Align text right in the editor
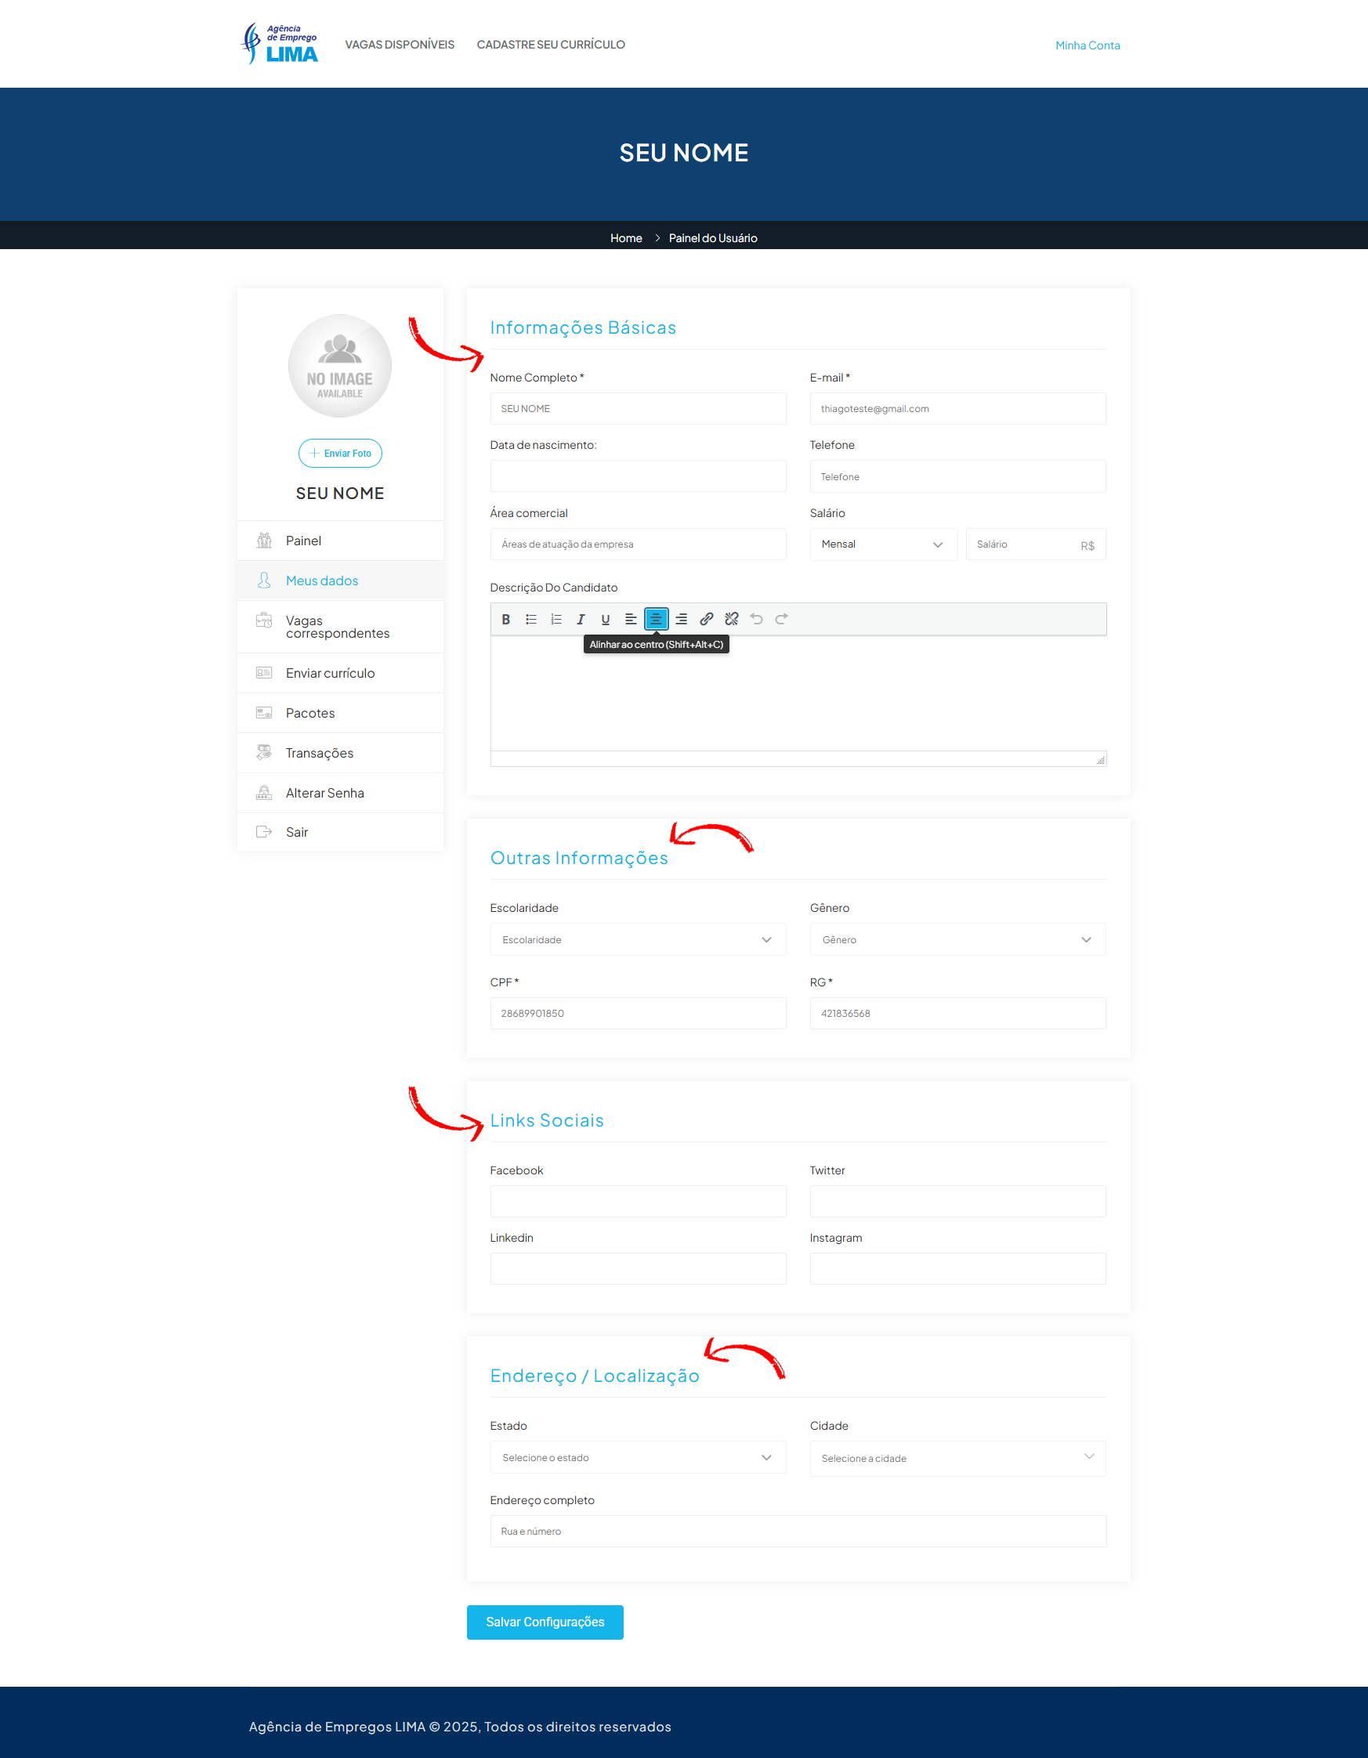The height and width of the screenshot is (1758, 1368). pyautogui.click(x=681, y=619)
